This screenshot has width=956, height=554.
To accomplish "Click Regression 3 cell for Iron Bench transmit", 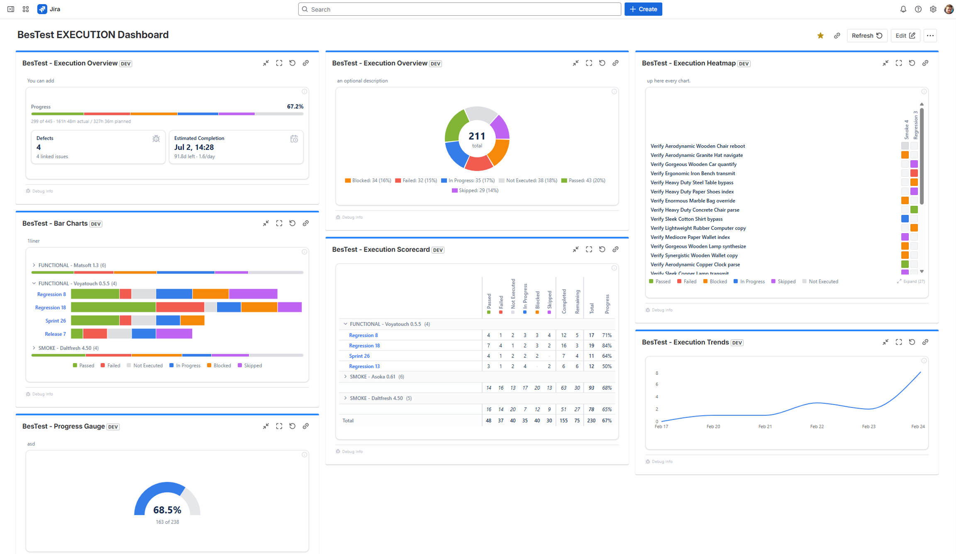I will [914, 173].
